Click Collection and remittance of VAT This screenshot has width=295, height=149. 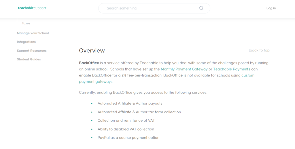pyautogui.click(x=126, y=121)
